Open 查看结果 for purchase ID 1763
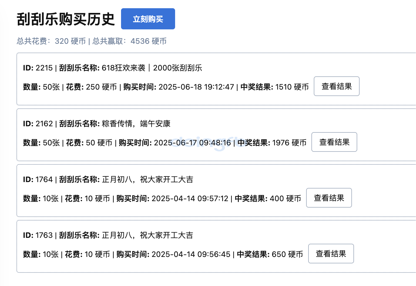 tap(331, 254)
